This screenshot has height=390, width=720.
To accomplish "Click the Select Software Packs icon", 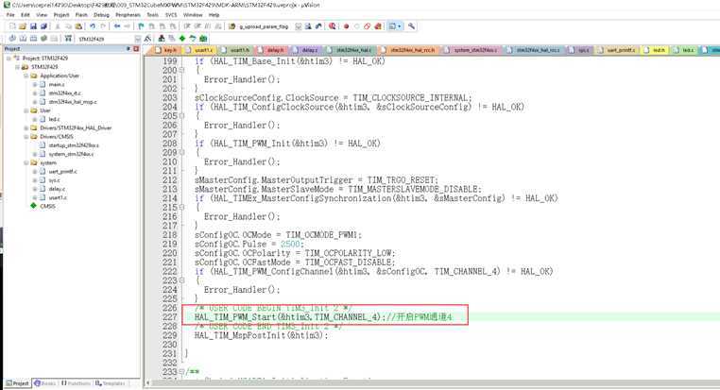I will point(193,39).
